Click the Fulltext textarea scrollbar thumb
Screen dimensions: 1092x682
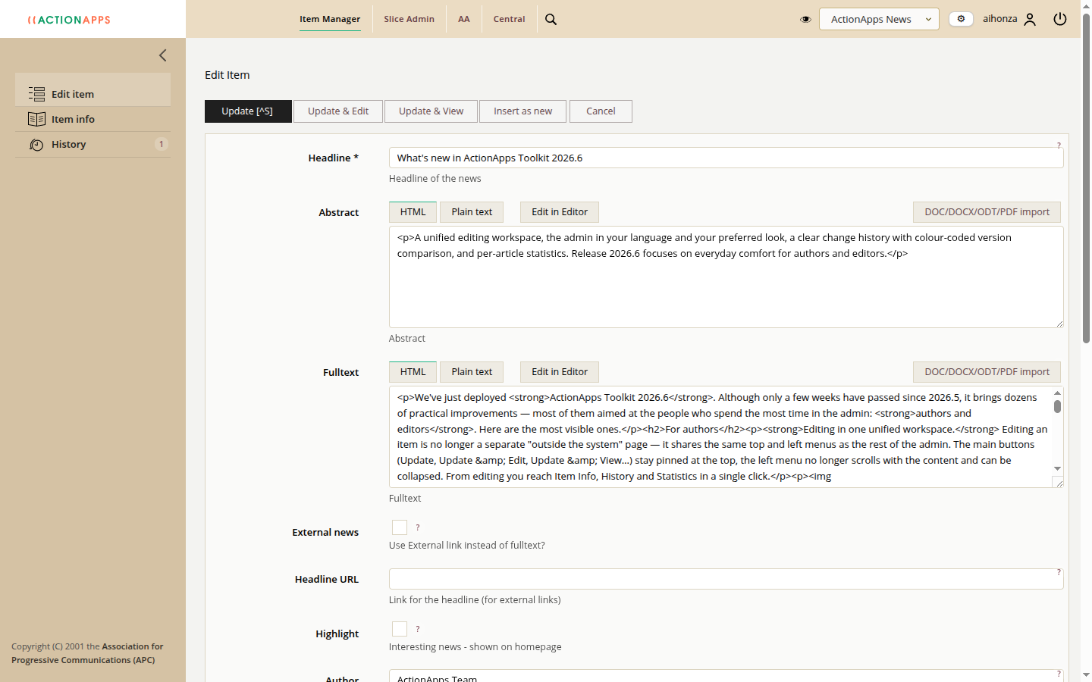click(1057, 406)
